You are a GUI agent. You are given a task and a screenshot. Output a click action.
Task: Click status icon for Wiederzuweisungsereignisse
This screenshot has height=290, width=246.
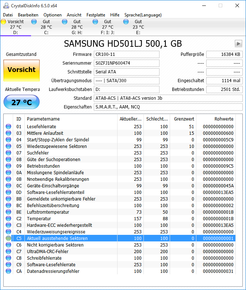coord(8,232)
